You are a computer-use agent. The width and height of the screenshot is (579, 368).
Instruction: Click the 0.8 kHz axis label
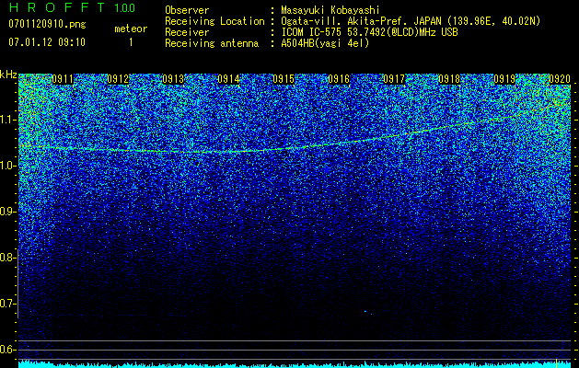coord(8,258)
